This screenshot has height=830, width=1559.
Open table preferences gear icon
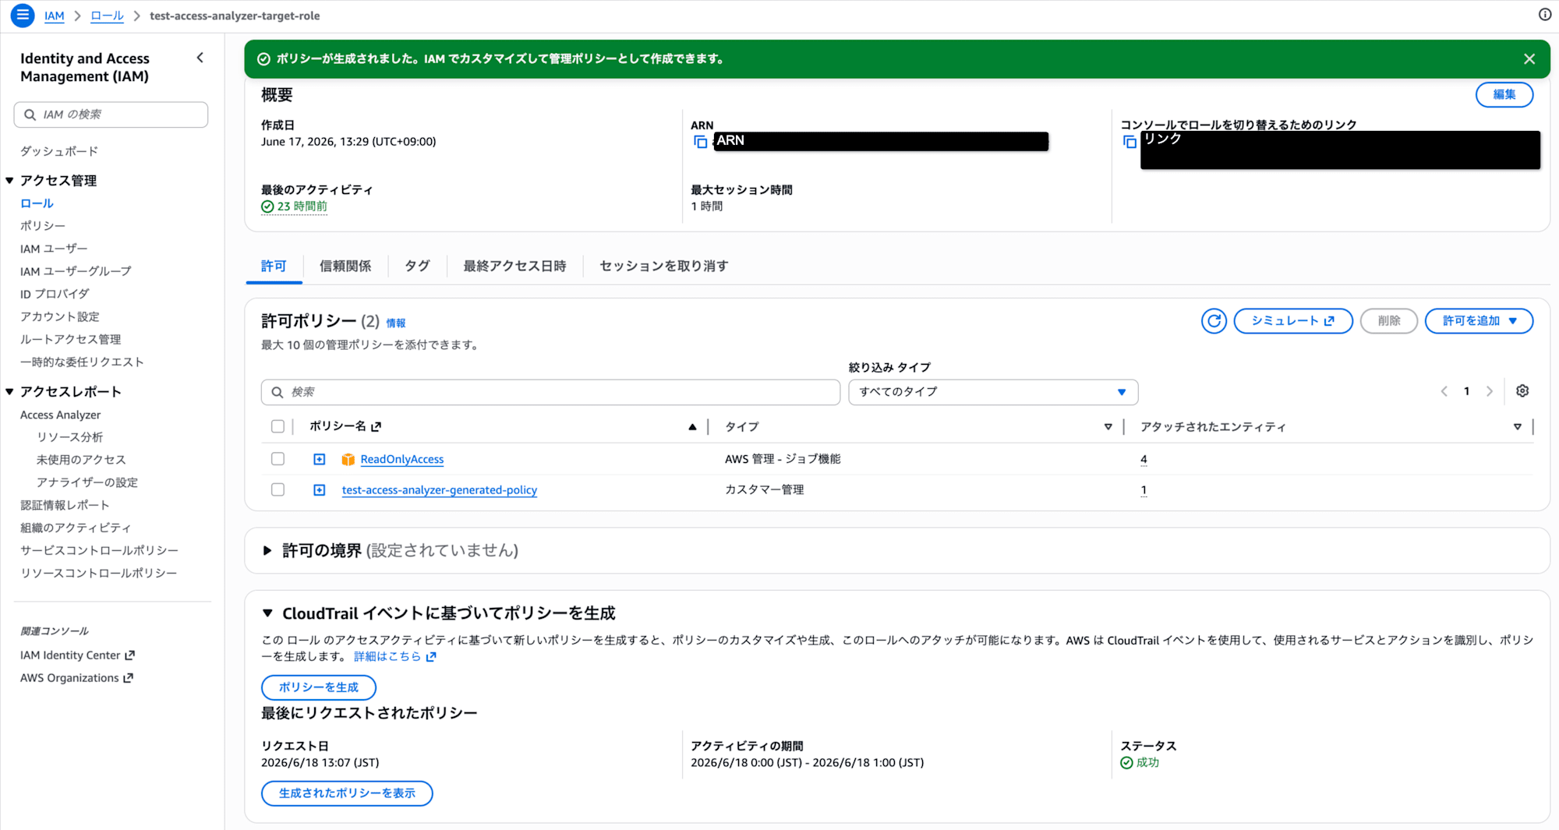[1522, 391]
